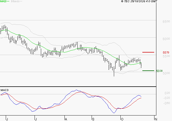
Task: Click the second J month label
Action: pos(36,119)
